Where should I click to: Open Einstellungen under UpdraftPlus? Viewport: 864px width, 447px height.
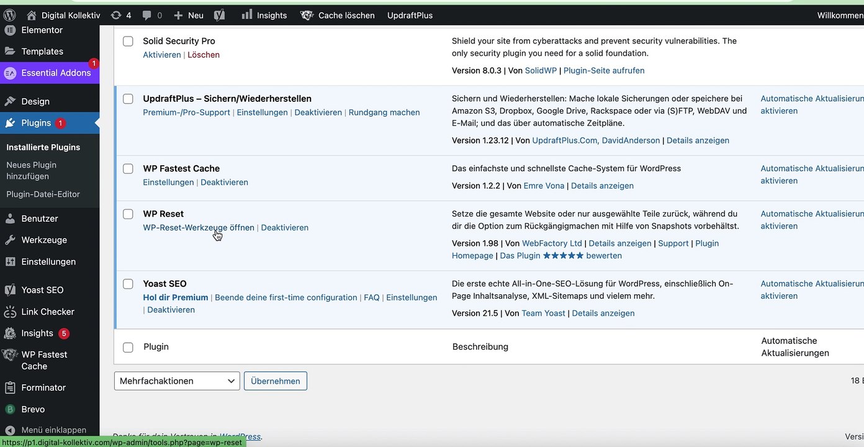(x=263, y=112)
